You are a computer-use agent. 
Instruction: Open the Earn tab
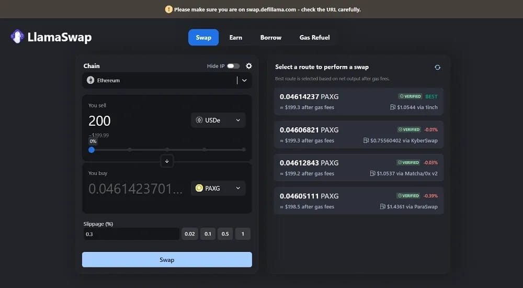tap(236, 37)
